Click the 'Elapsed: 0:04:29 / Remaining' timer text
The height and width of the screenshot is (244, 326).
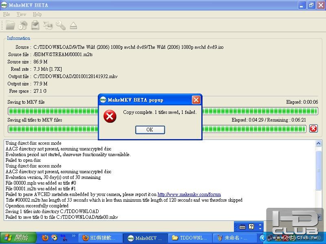[269, 120]
